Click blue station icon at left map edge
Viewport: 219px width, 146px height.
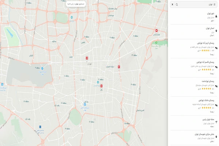tap(2, 84)
